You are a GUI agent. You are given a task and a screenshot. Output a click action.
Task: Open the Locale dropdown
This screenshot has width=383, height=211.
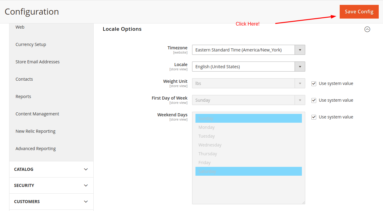click(x=249, y=67)
